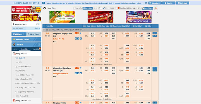Select Tỷ Số Chính Xác (43) market

click(x=23, y=67)
